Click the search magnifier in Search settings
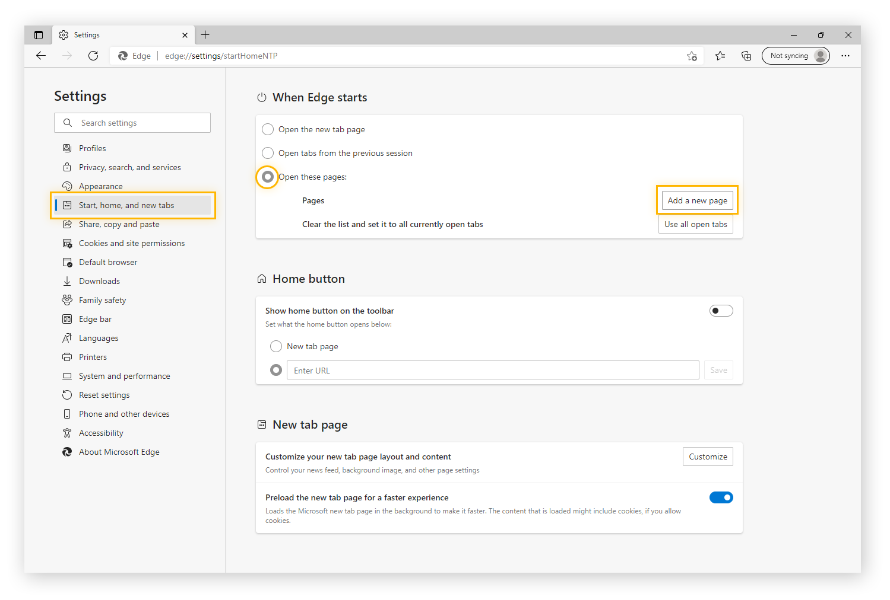890x600 pixels. 67,123
